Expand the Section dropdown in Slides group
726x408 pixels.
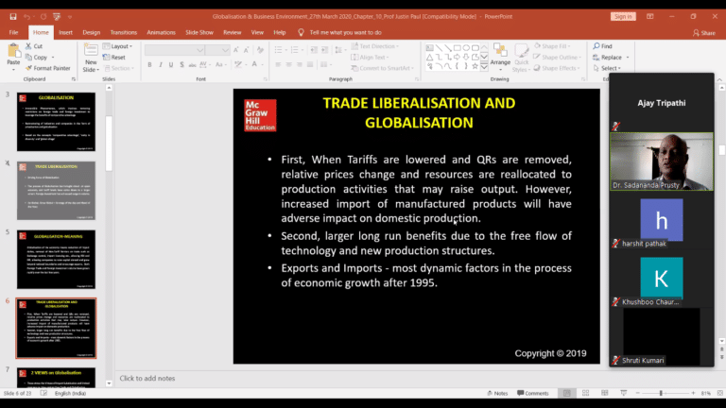(x=120, y=68)
